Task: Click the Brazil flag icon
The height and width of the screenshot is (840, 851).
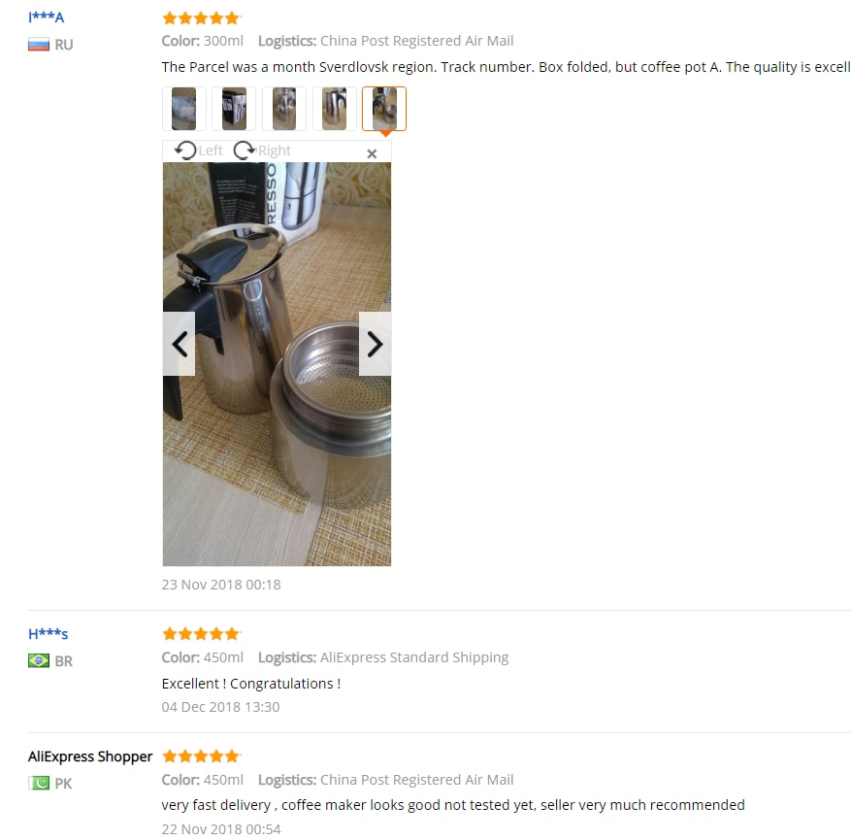Action: click(x=39, y=660)
